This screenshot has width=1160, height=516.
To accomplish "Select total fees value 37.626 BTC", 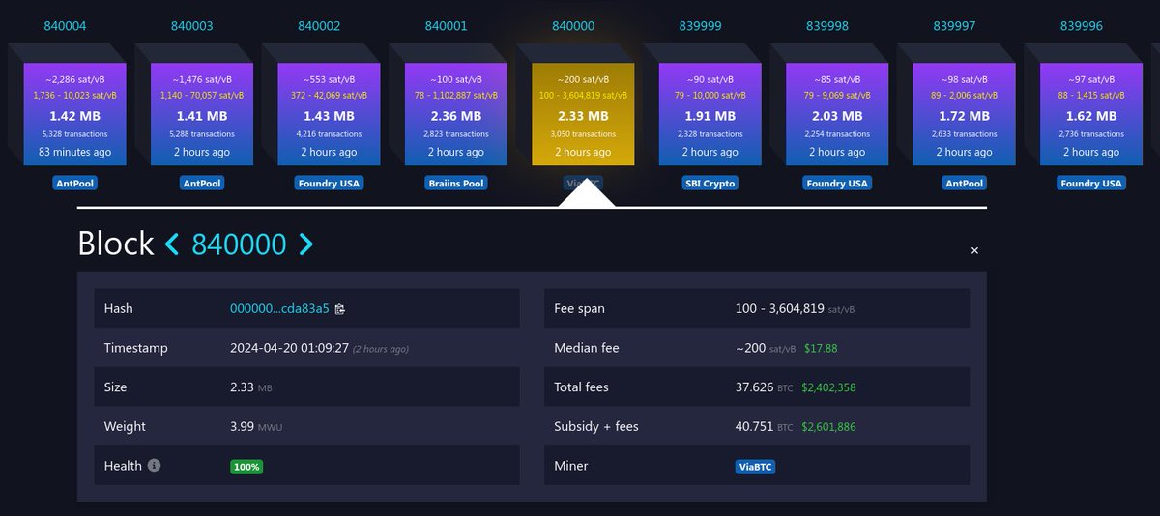I will pyautogui.click(x=764, y=387).
